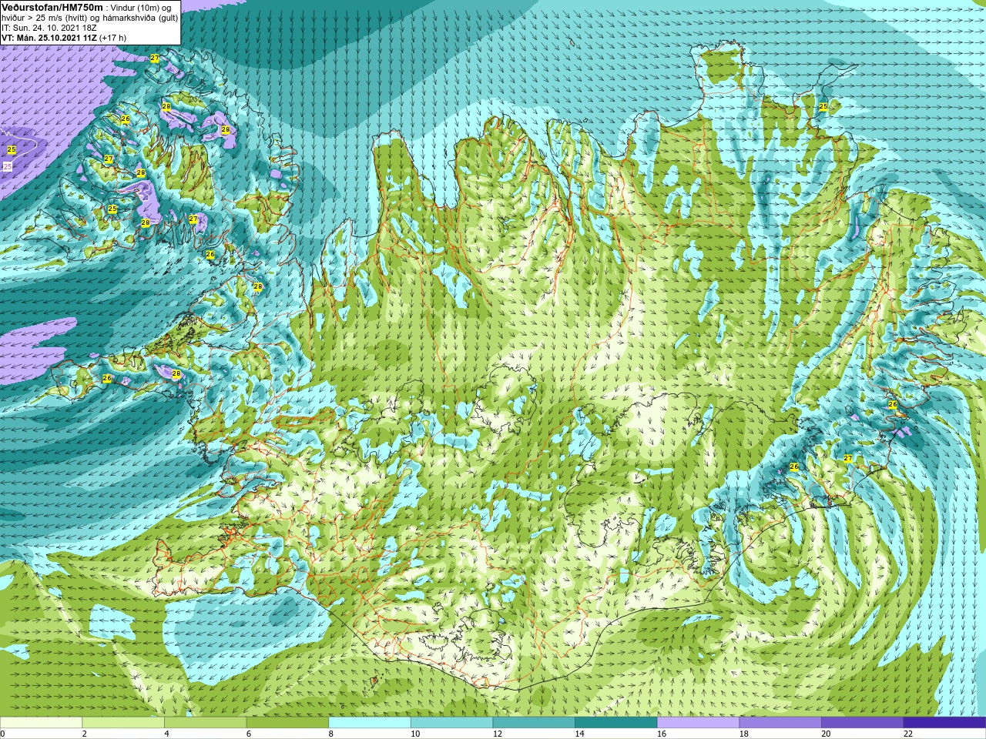Click the 10–12 m/s turquoise legend swatch
Screen dimensions: 986x739
(x=451, y=723)
